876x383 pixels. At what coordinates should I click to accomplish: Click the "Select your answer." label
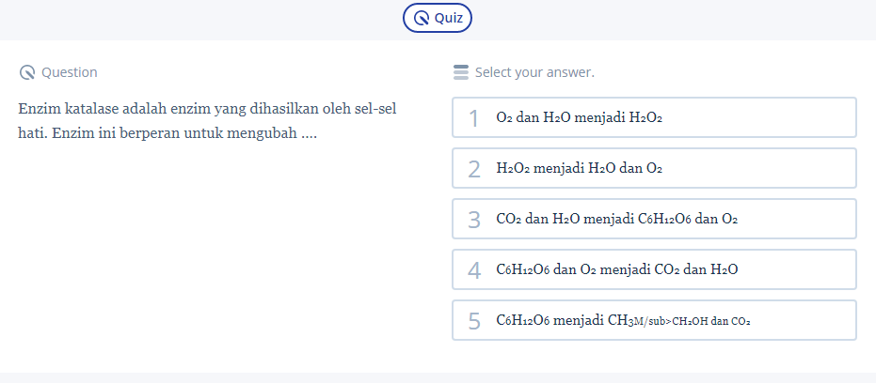point(534,72)
